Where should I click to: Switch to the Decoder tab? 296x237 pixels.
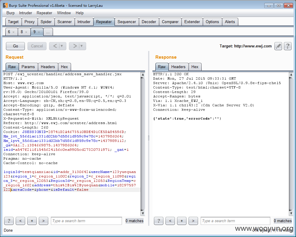pos(149,22)
